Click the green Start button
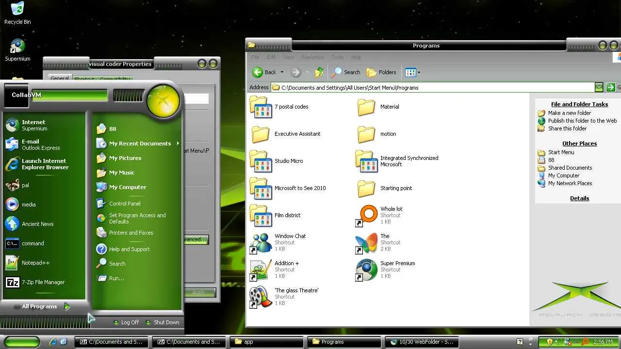 click(22, 342)
